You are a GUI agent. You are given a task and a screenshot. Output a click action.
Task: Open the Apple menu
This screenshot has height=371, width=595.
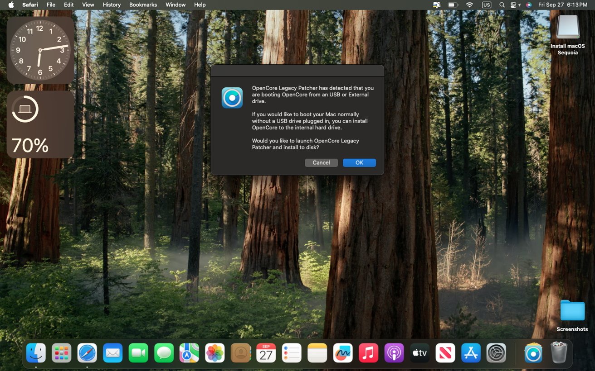[x=11, y=5]
